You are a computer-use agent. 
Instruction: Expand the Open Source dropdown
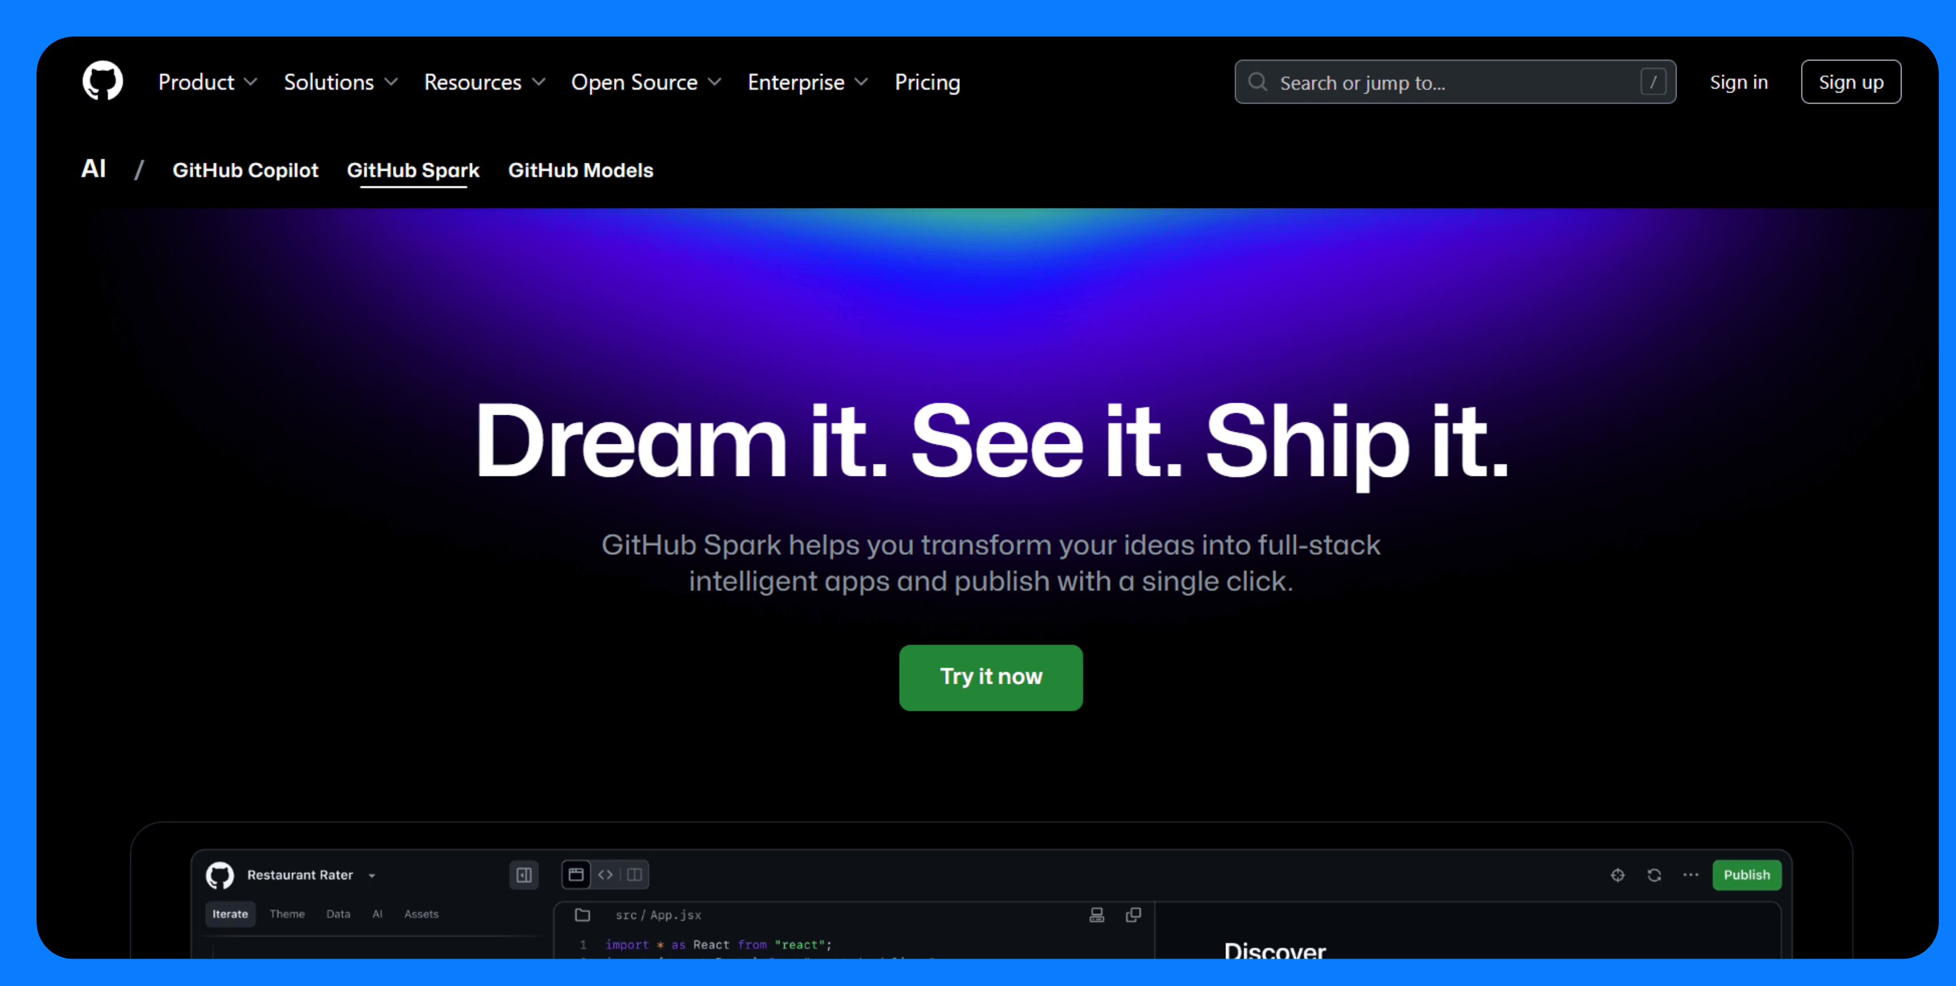645,82
